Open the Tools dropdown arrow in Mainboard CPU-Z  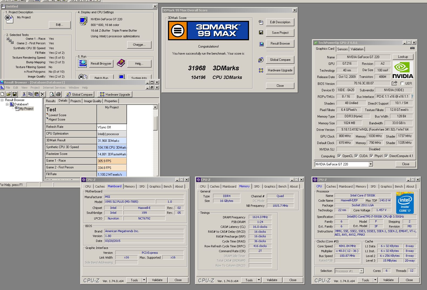tap(144, 280)
